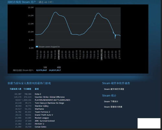Select PLAYERUNKNOWN'S BATTLEGROUNDS in the list
This screenshot has width=162, height=130.
pos(52,100)
